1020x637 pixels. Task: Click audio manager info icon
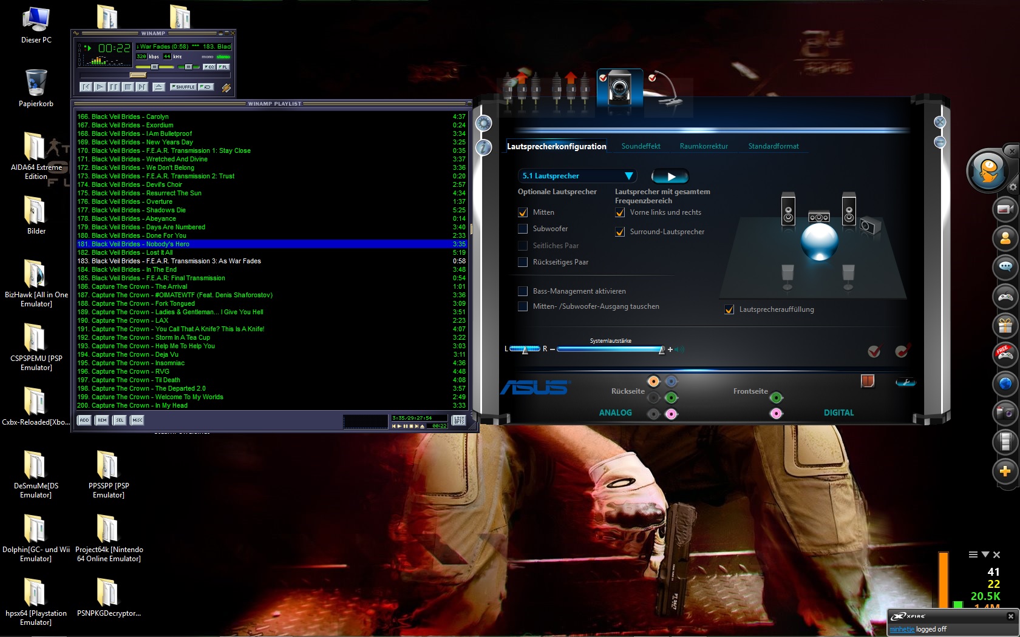point(484,147)
